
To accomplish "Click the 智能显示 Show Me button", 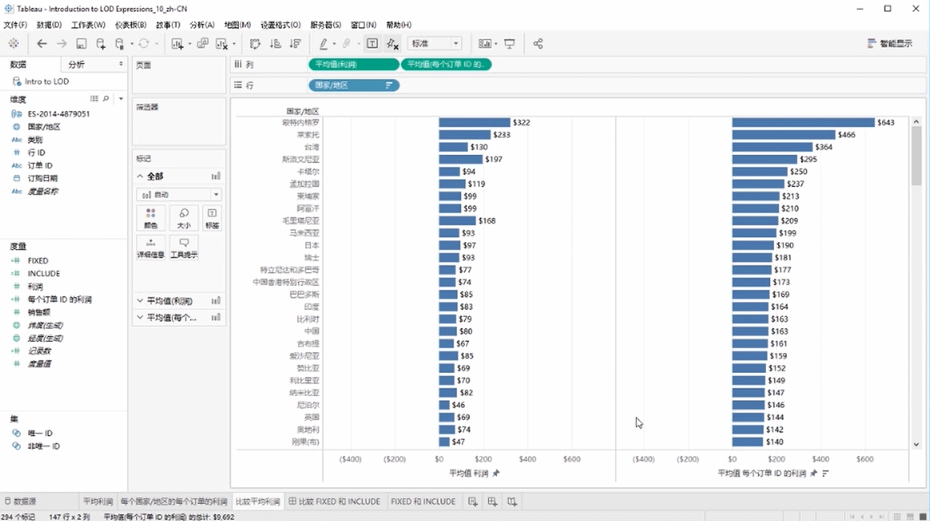I will 890,43.
